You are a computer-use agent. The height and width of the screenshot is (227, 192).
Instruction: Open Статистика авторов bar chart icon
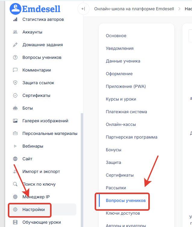coord(15,20)
